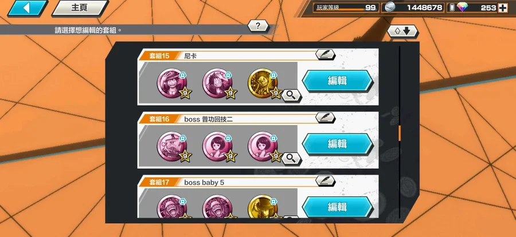Click 編輯 button for set 15 尼卡
Viewport: 516px width, 237px height.
point(338,81)
